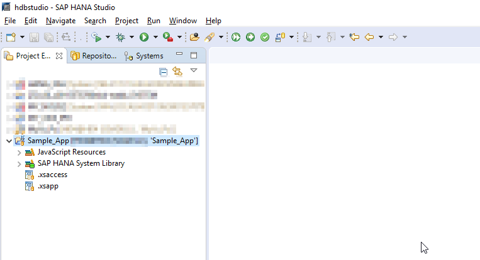Open the Project menu
Viewport: 480px width, 260px height.
click(126, 21)
